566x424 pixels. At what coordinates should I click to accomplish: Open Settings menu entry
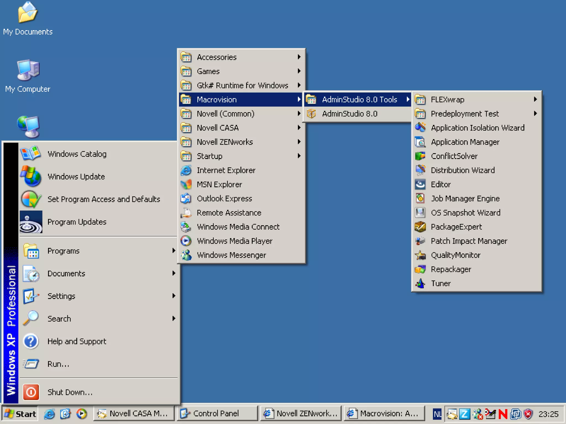pos(98,296)
